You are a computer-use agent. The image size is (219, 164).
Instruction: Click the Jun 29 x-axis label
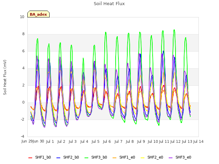click(x=27, y=141)
